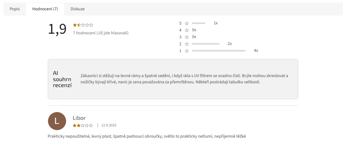The width and height of the screenshot is (346, 142).
Task: Click Libor's two-star review rating
Action: coord(83,125)
